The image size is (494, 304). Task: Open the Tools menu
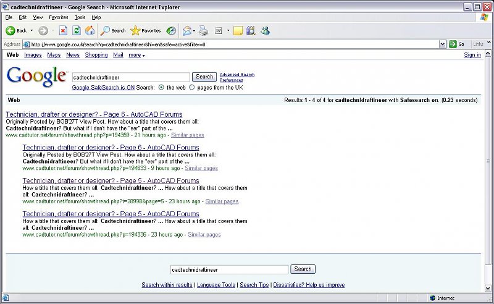(80, 17)
